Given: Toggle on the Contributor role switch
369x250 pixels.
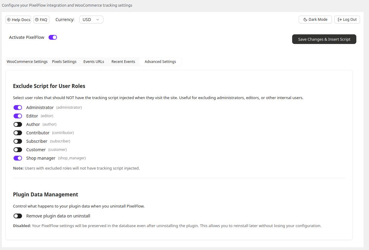Looking at the screenshot, I should pos(18,133).
